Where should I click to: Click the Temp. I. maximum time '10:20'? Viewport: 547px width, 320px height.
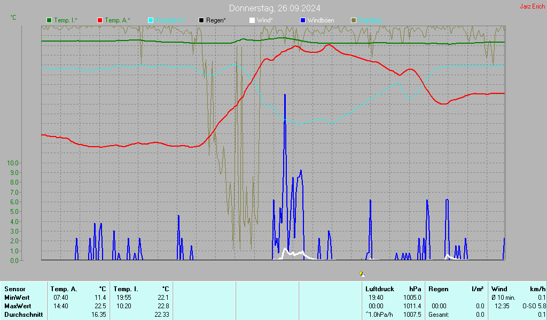point(124,306)
